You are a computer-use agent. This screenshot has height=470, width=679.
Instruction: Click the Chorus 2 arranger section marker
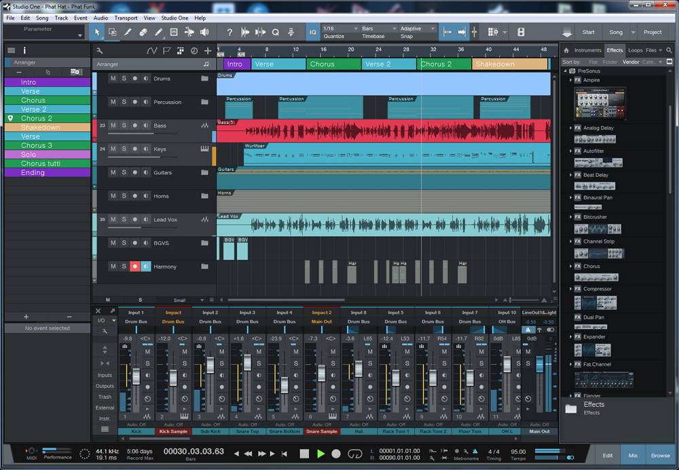[x=443, y=64]
